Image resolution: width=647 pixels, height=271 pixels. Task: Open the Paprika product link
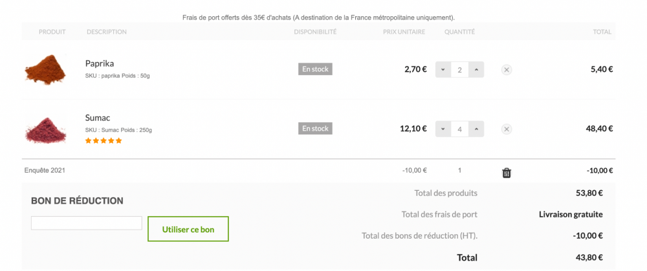click(100, 63)
